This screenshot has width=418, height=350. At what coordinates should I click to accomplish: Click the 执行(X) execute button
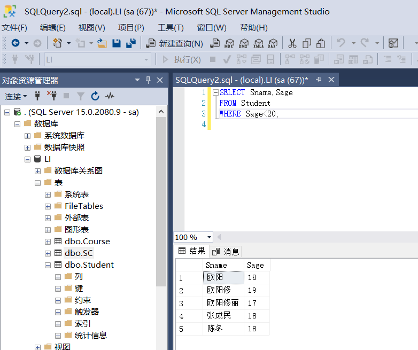coord(182,59)
